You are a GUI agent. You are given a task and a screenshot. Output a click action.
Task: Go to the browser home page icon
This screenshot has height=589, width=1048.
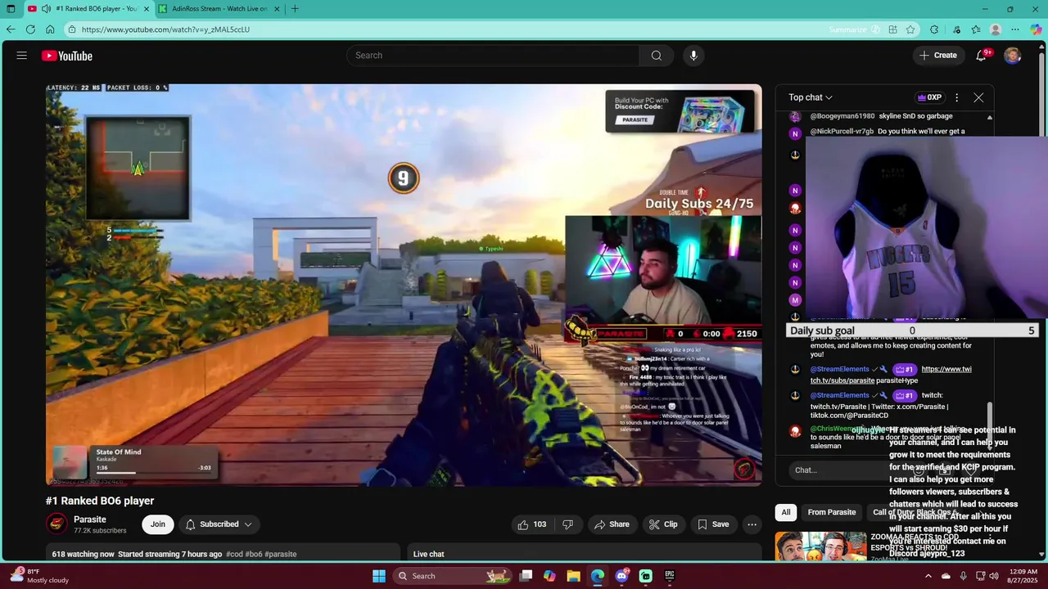click(x=50, y=29)
